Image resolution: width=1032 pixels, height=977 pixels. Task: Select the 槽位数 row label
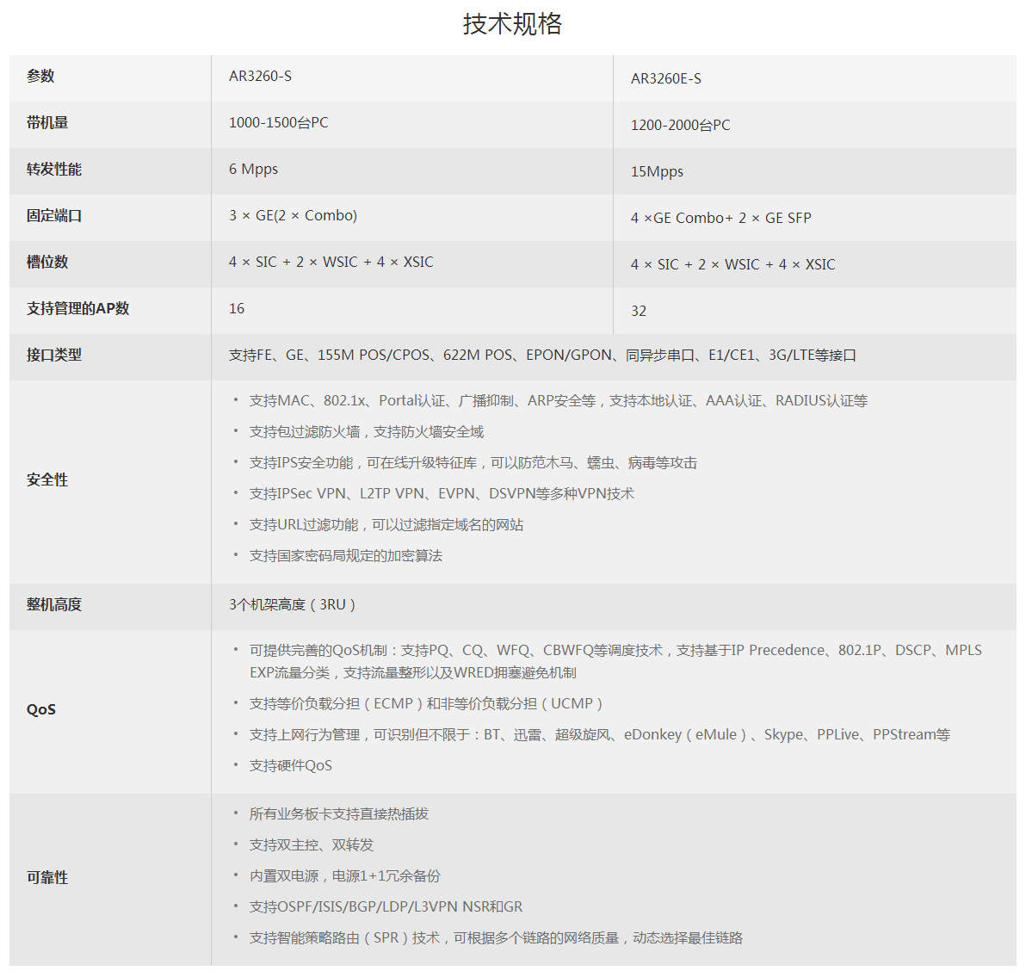click(x=47, y=262)
